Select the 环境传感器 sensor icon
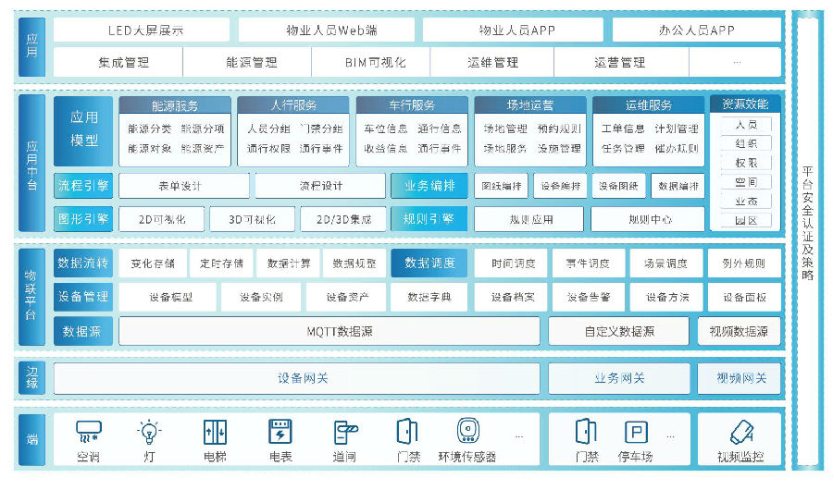833x478 pixels. click(x=467, y=432)
